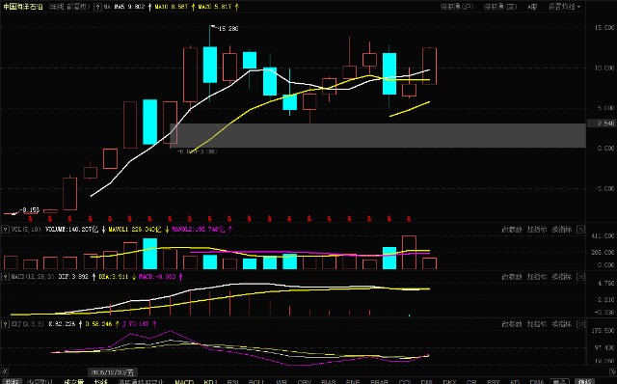Select the KDJ indicator tab
617x384 pixels.
tap(210, 382)
